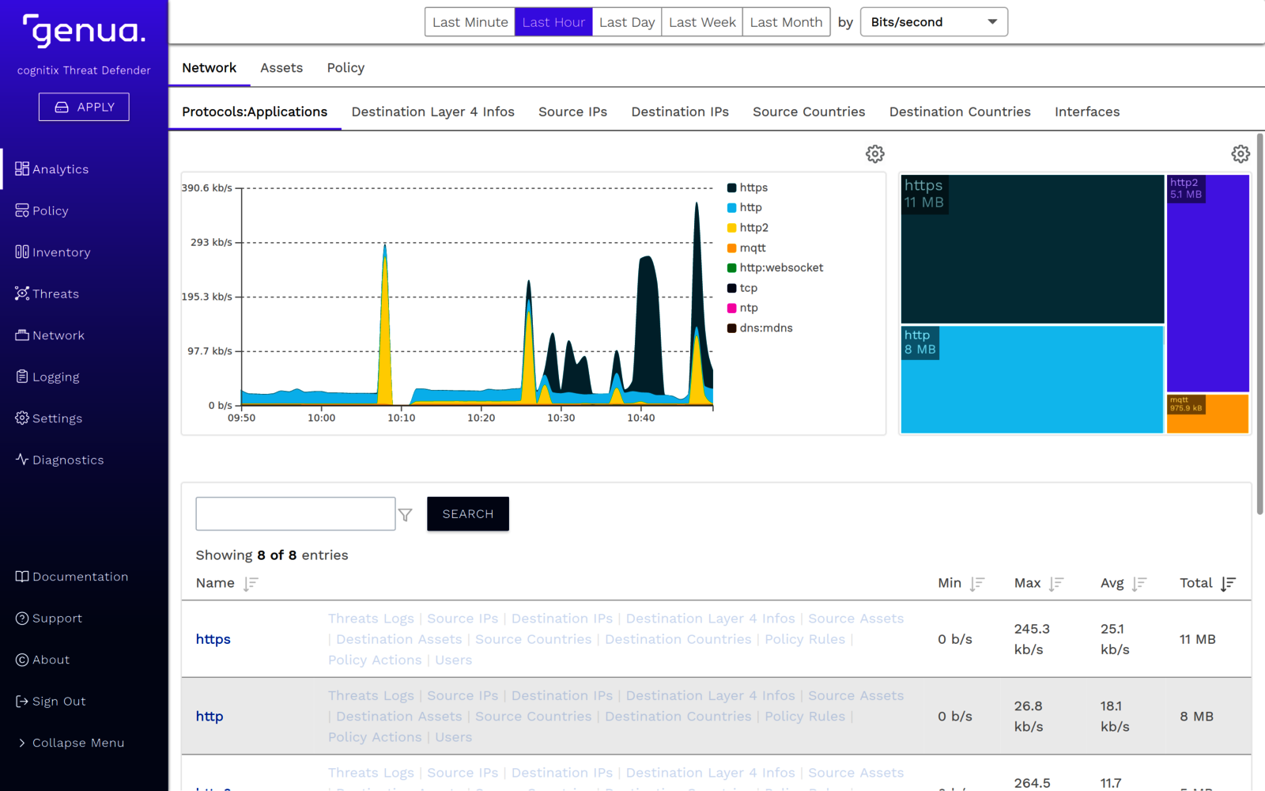Switch to the top Policy tab
1265x791 pixels.
[x=346, y=68]
